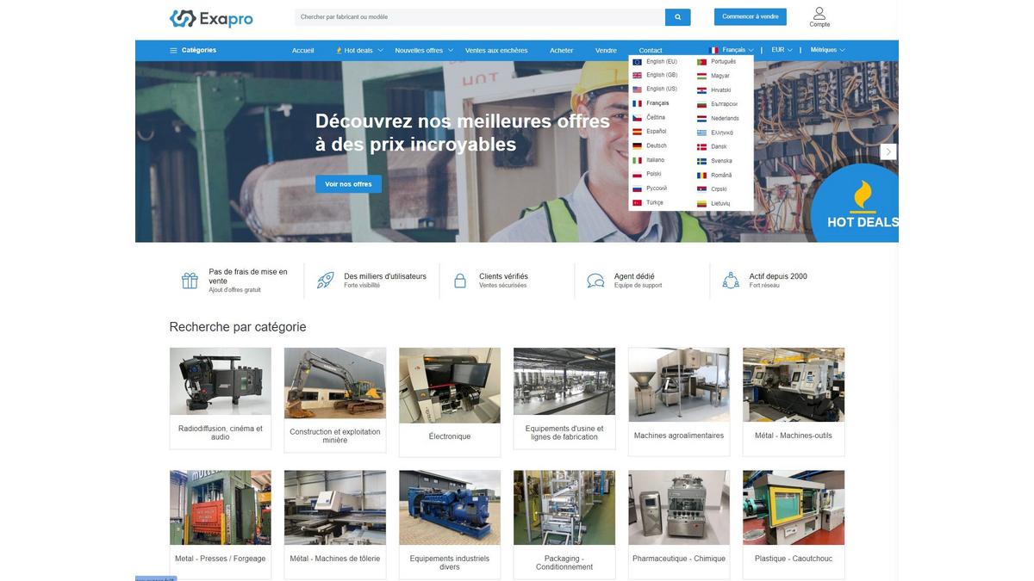Open the Acheter menu item

point(562,50)
